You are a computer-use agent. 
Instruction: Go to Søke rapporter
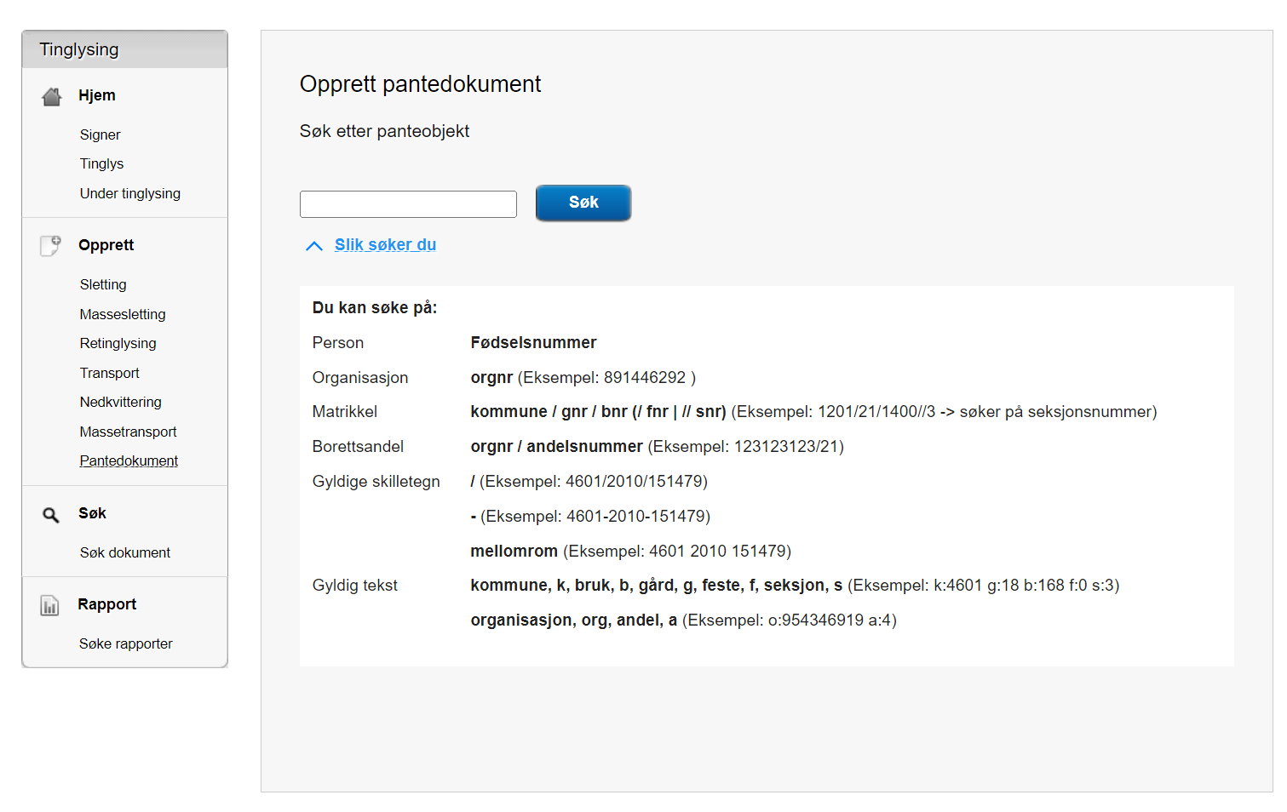pyautogui.click(x=126, y=643)
